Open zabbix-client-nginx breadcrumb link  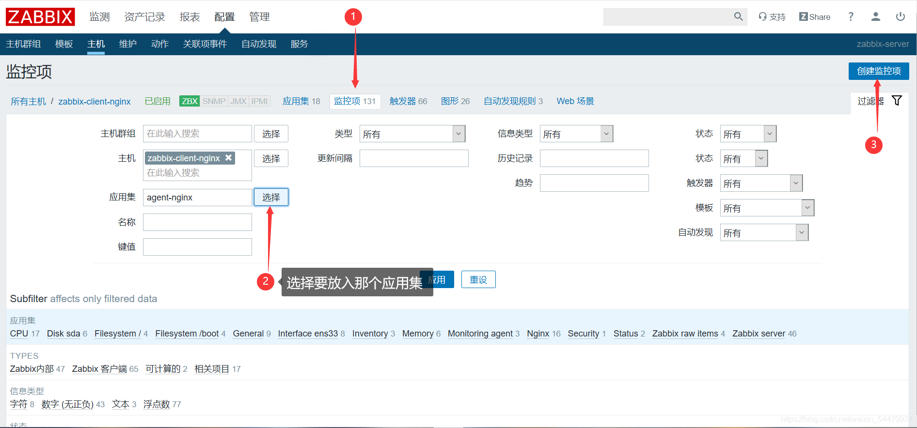pos(95,101)
